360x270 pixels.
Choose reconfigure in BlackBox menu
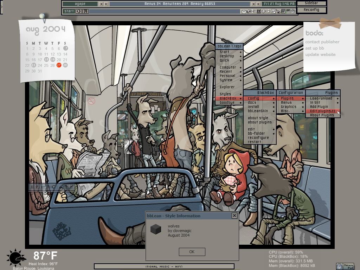pyautogui.click(x=260, y=138)
